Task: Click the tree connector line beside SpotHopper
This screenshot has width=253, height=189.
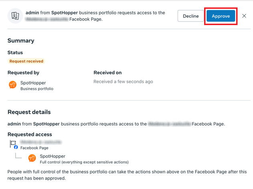Action: coord(18,156)
